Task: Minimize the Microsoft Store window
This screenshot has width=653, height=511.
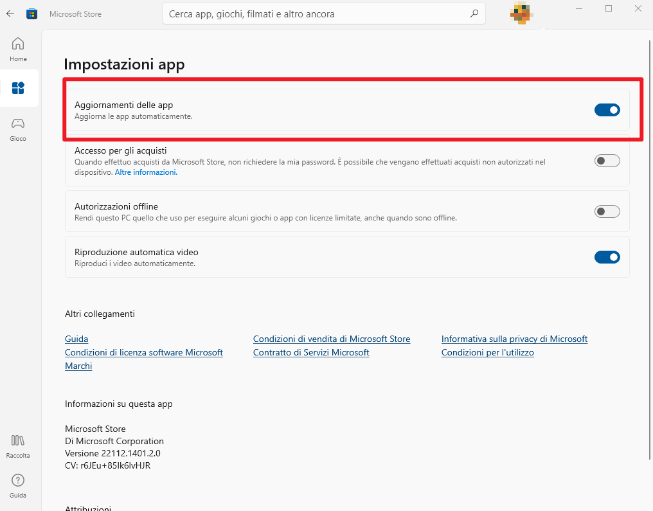Action: 579,9
